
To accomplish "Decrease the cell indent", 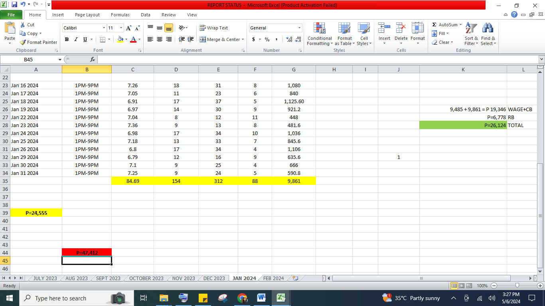I will (x=182, y=39).
